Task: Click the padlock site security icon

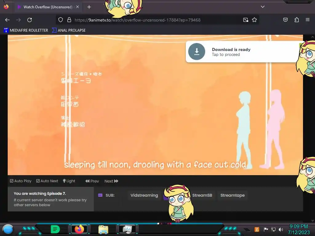Action: pos(69,20)
